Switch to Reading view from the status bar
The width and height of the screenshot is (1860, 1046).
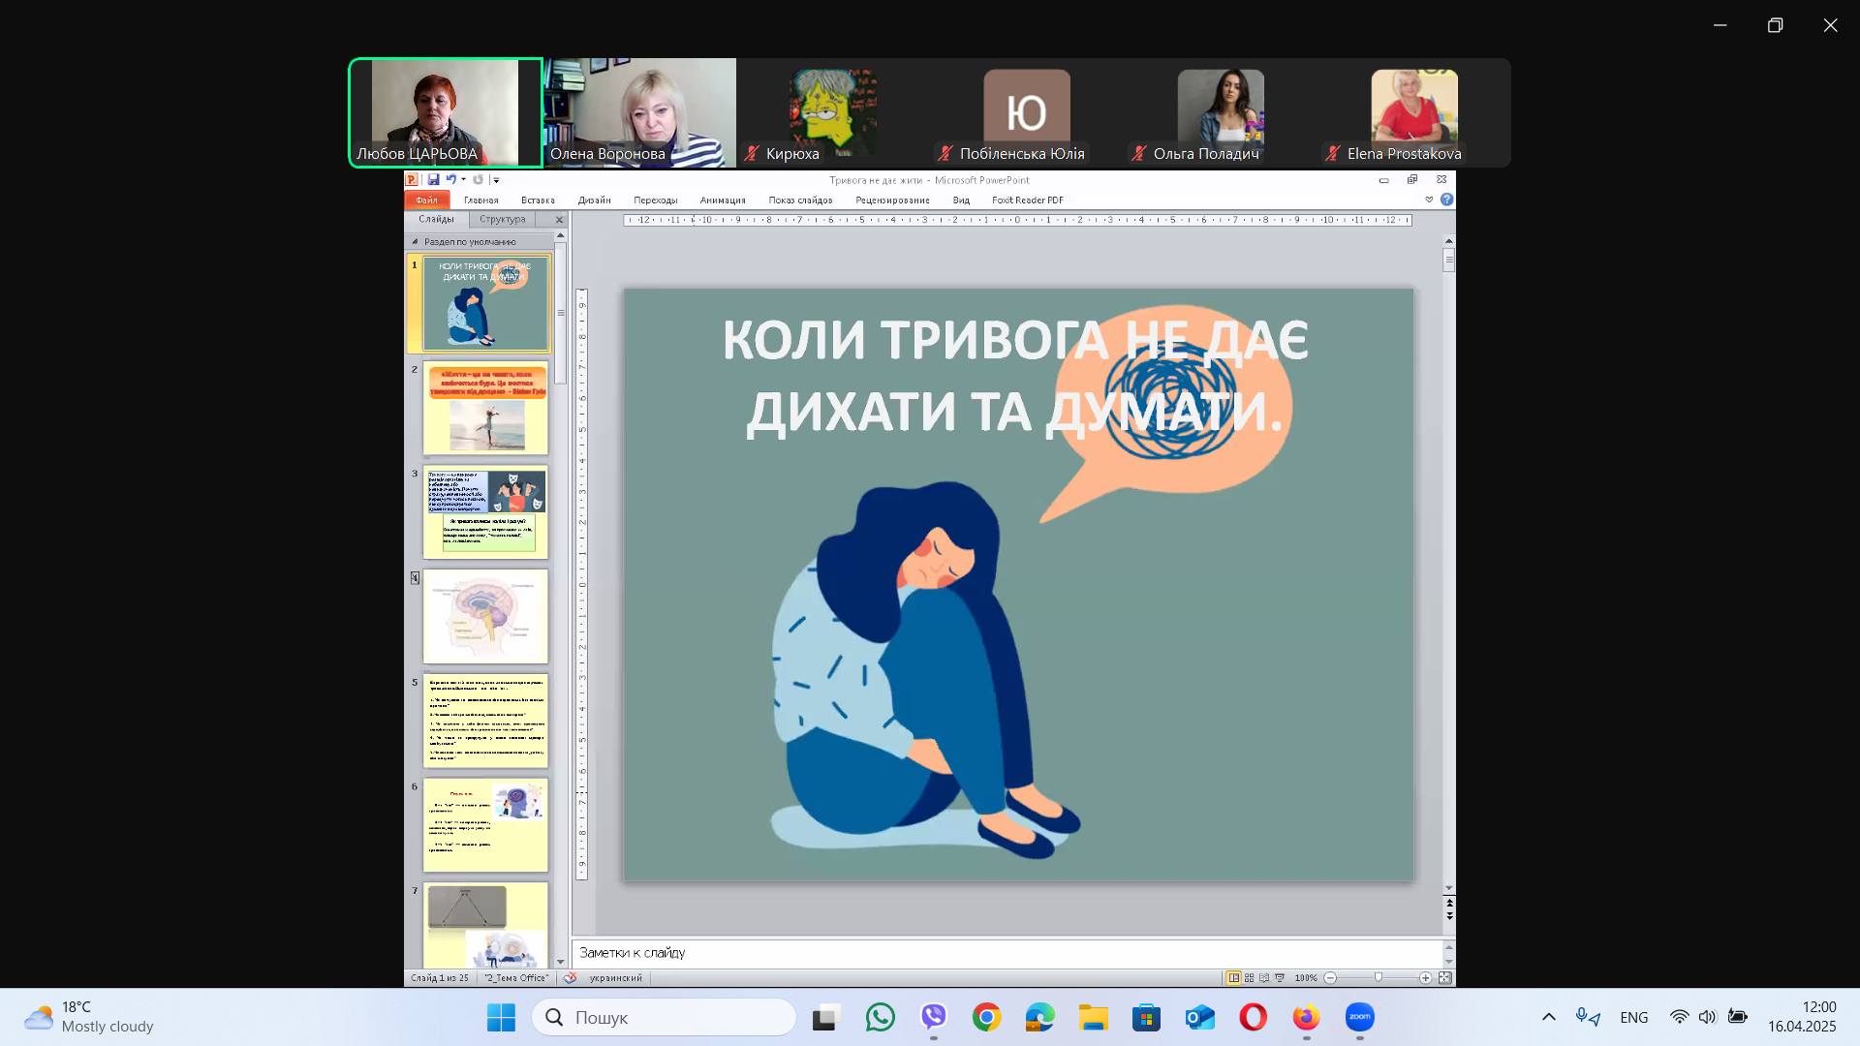[x=1264, y=978]
